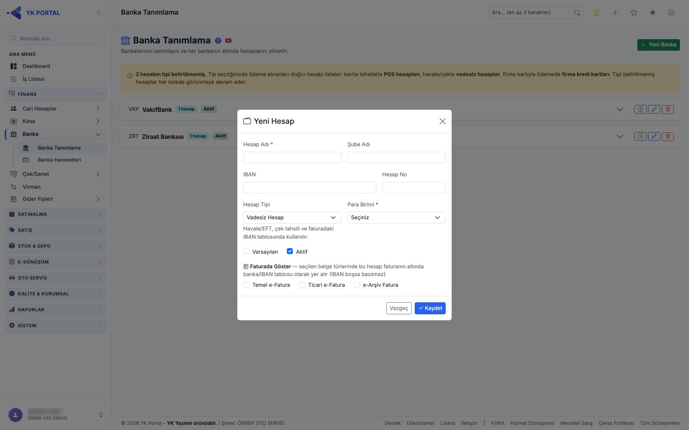Screen dimensions: 689x430
Task: Open the Para Birimi dropdown
Action: [397, 218]
